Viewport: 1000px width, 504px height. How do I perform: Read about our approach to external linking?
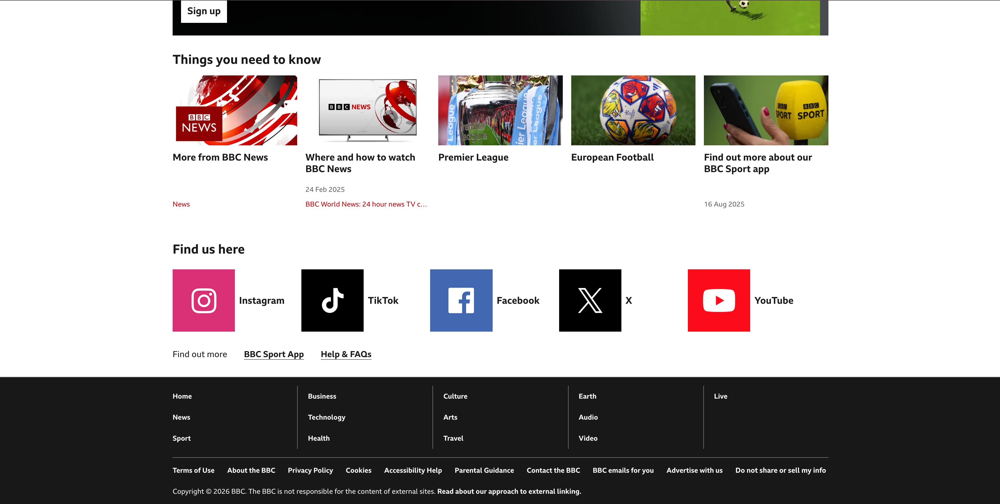tap(509, 491)
